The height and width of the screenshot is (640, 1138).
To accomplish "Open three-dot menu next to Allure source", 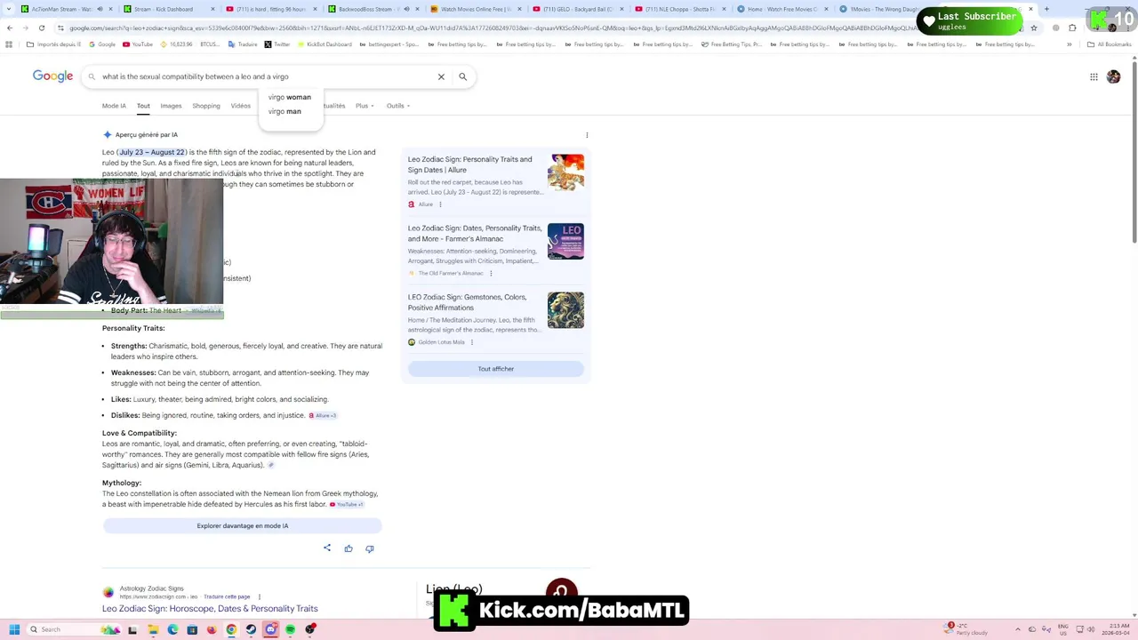I will [x=440, y=204].
